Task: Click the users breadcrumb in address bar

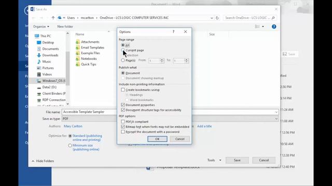Action: [x=71, y=18]
